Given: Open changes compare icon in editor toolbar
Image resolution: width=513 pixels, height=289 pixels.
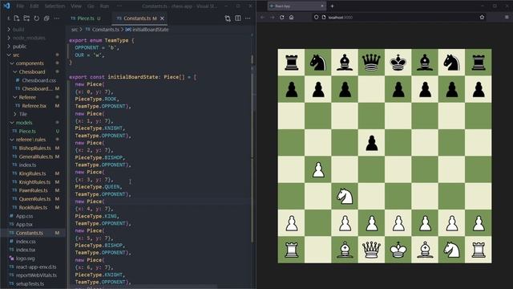Looking at the screenshot, I should [228, 18].
